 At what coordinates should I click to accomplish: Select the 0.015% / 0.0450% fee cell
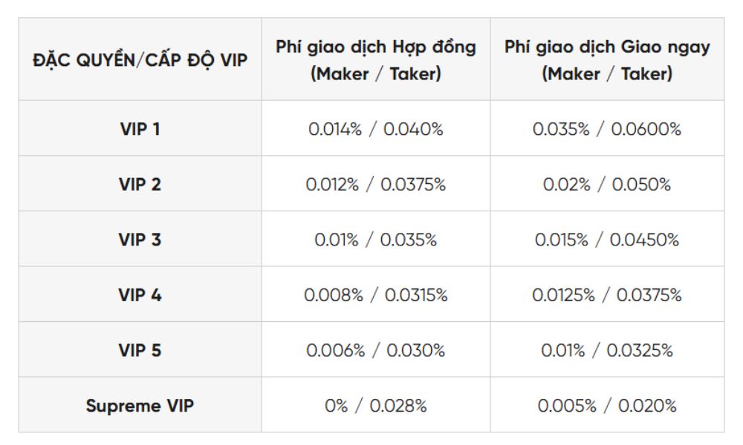point(606,240)
